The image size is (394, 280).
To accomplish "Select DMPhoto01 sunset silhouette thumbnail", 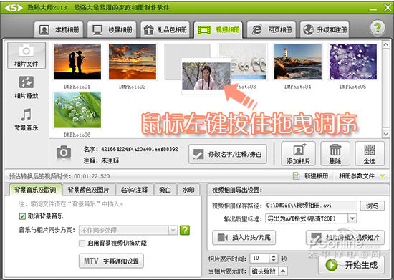I will tap(77, 62).
